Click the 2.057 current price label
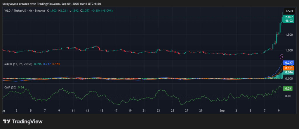 point(289,17)
